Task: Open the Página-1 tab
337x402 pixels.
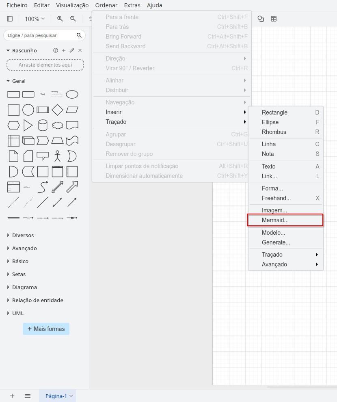Action: [x=56, y=396]
